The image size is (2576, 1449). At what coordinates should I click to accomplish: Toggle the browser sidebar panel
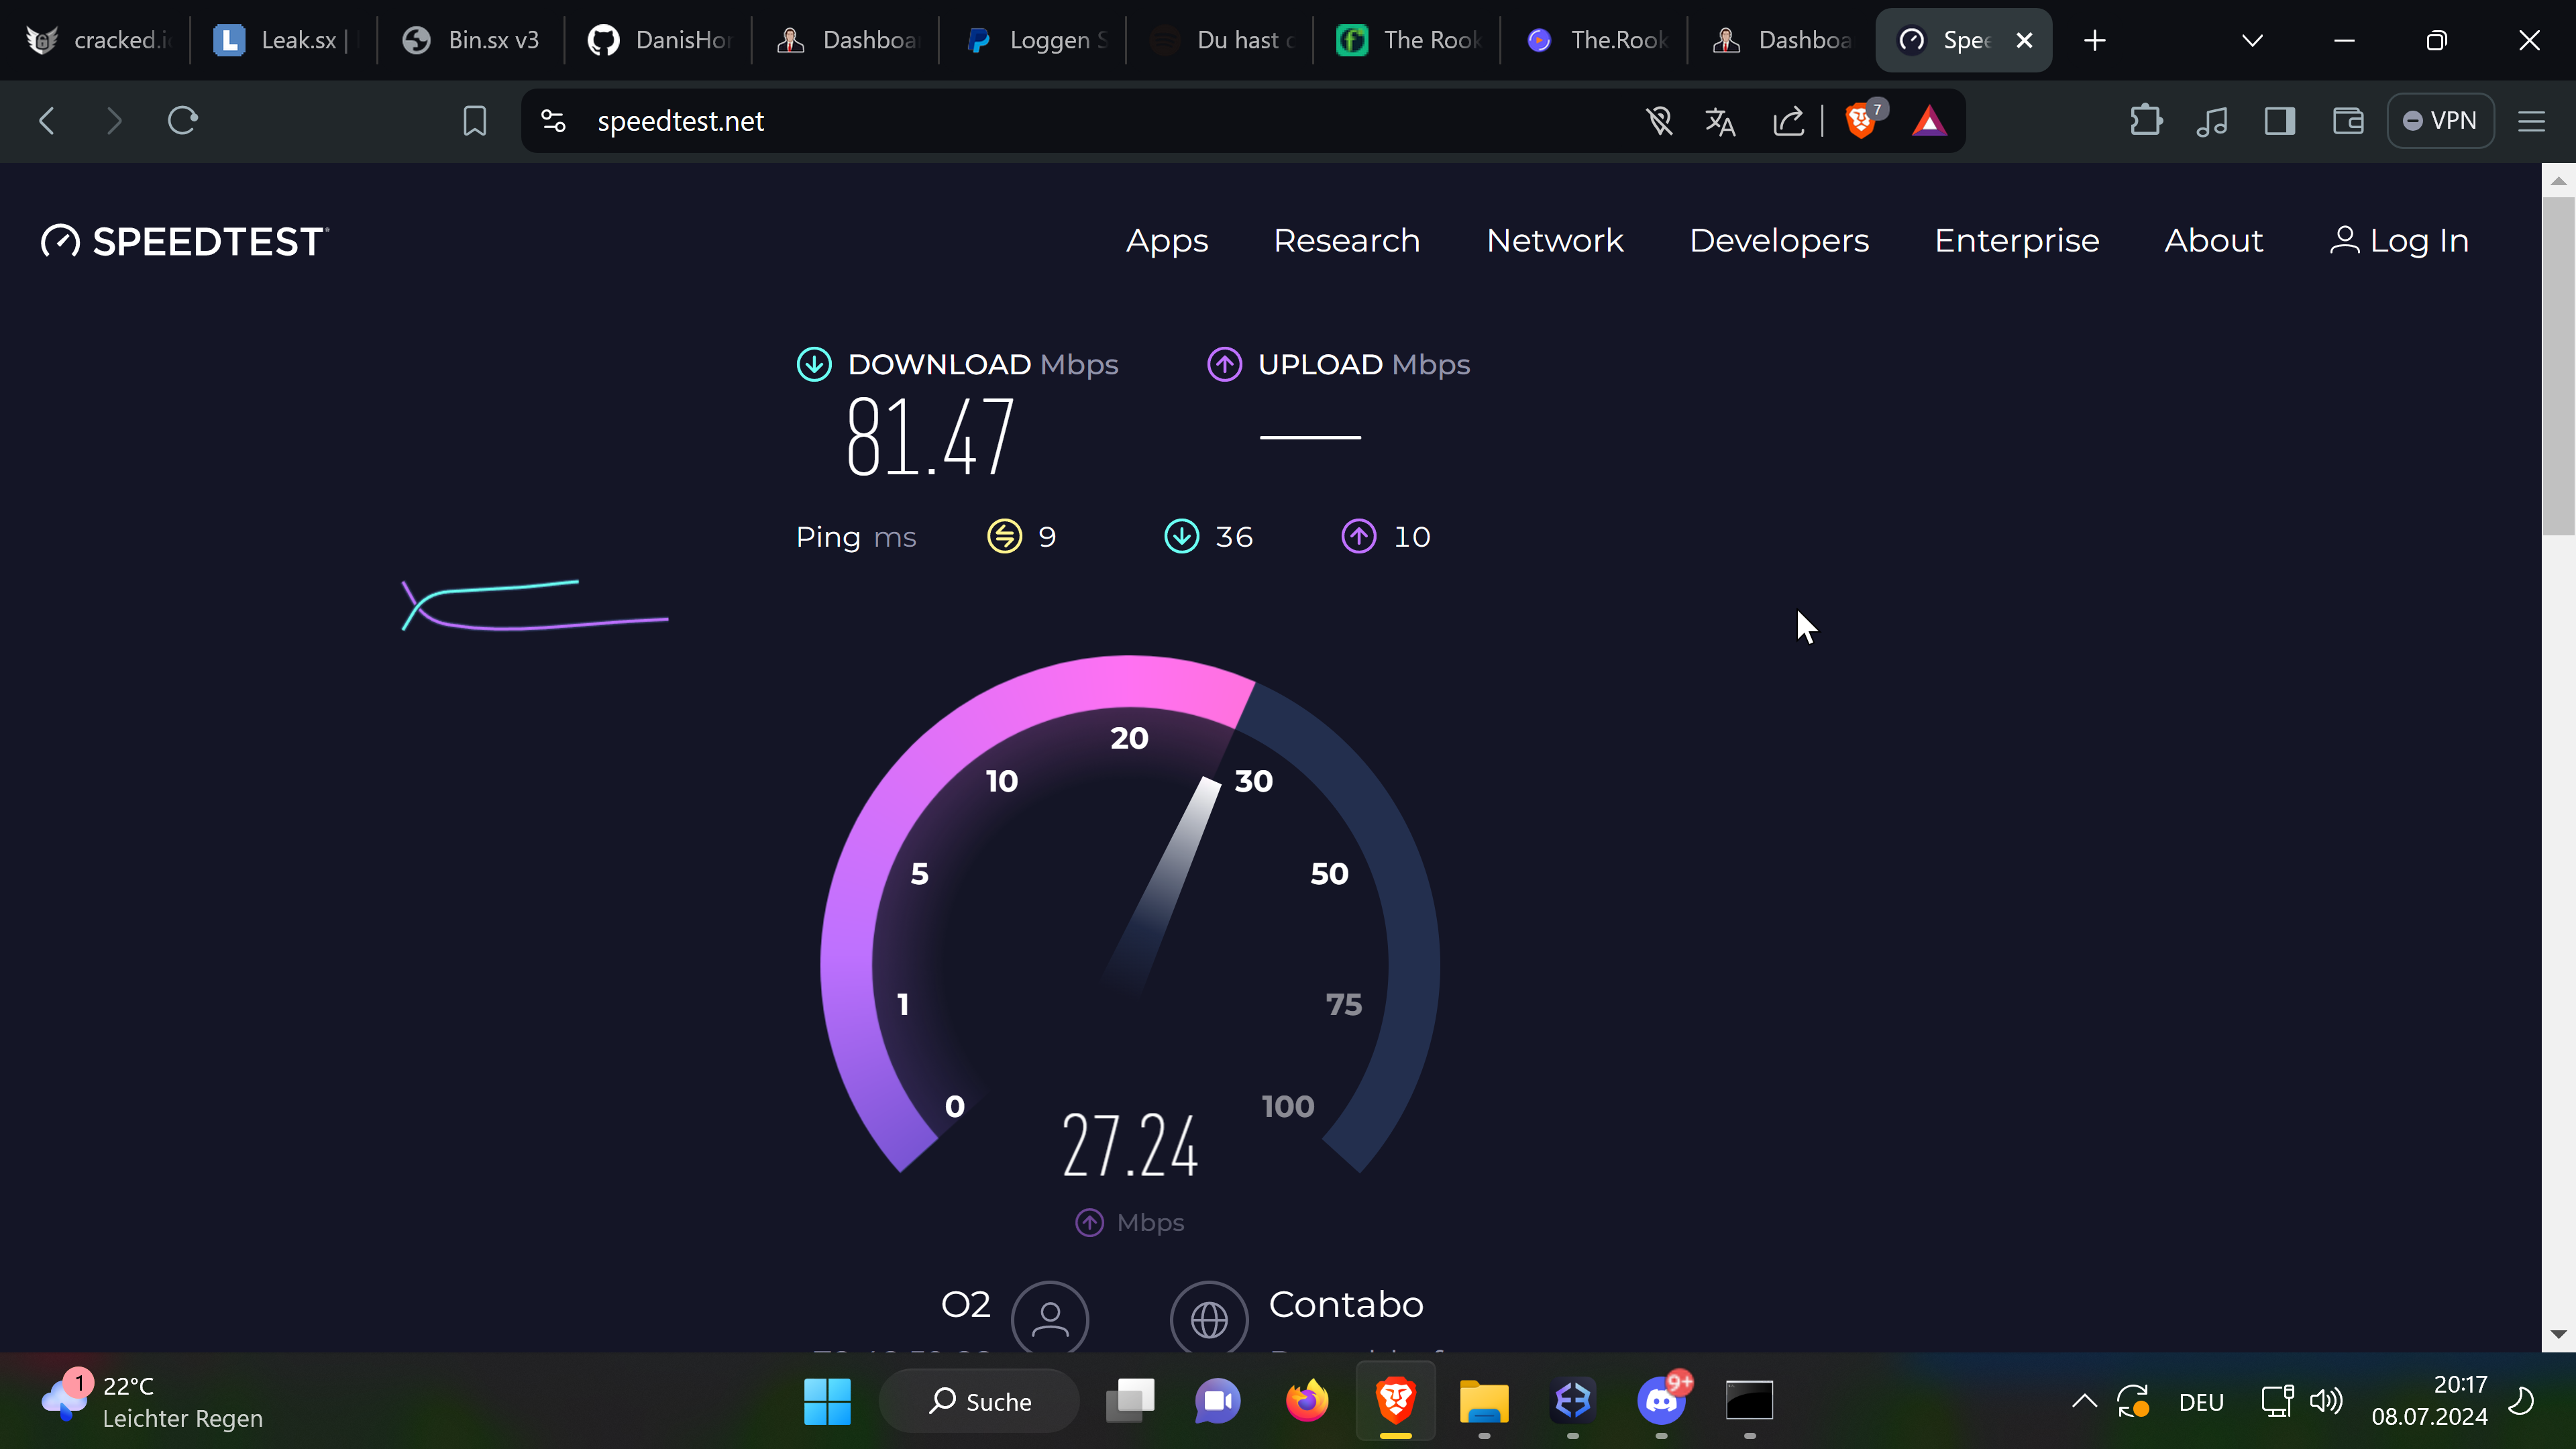pos(2279,121)
